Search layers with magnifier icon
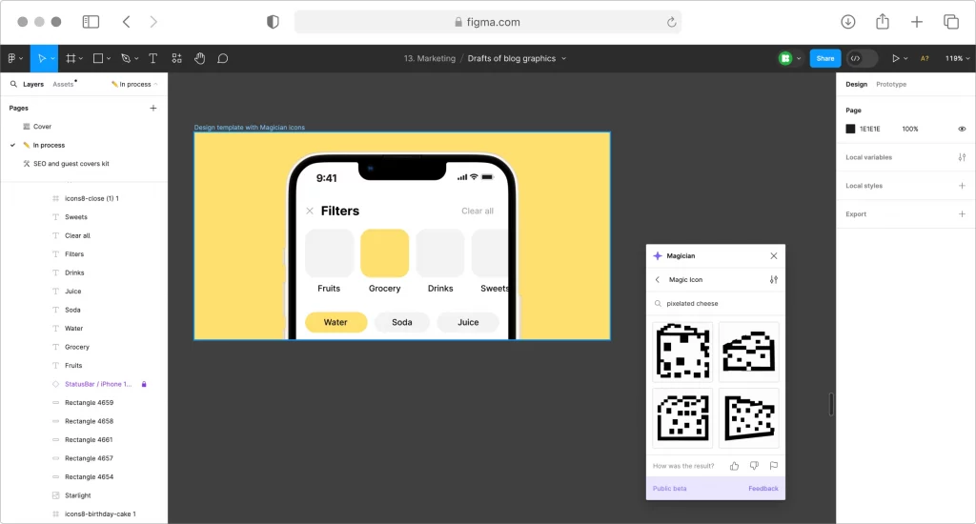 [x=13, y=84]
